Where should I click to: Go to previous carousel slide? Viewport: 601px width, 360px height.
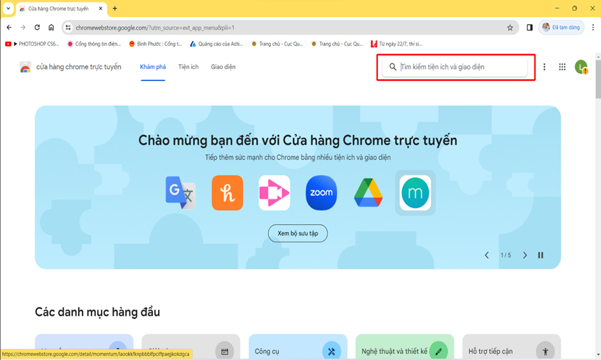click(487, 255)
